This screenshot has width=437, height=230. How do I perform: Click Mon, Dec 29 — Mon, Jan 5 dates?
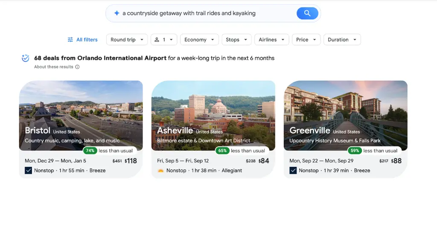click(x=55, y=161)
